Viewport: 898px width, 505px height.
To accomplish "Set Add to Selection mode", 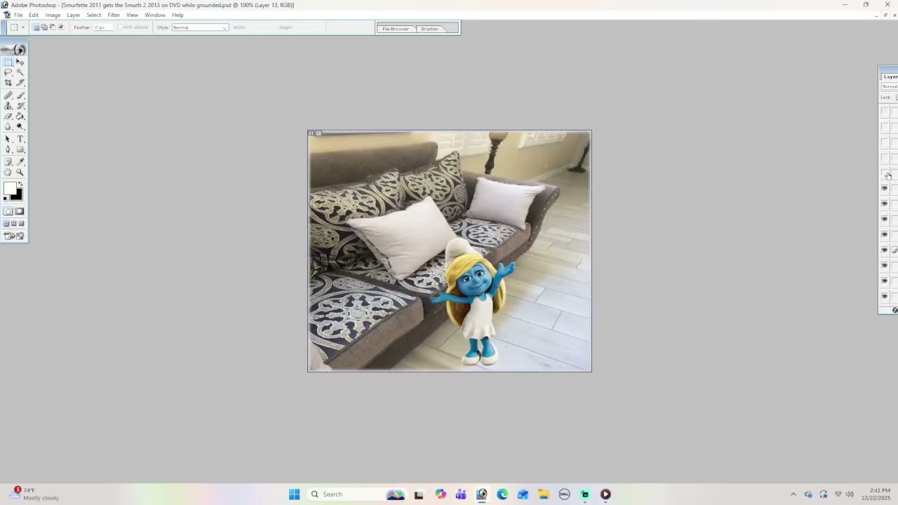I will (44, 27).
